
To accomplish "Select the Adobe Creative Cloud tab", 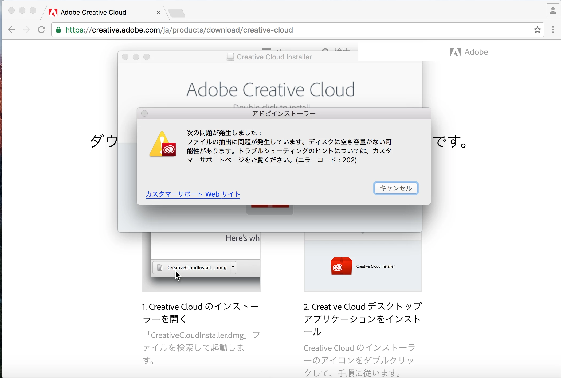I will pos(93,13).
